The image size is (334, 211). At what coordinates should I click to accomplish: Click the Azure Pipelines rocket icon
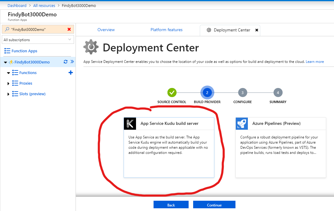click(x=242, y=124)
